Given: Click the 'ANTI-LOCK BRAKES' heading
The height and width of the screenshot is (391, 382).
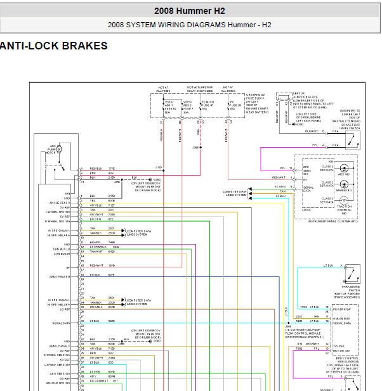Looking at the screenshot, I should click(53, 46).
